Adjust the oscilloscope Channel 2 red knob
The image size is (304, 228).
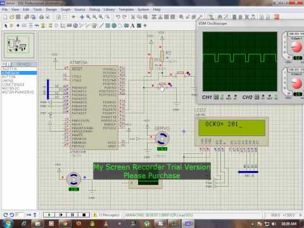coord(296,83)
